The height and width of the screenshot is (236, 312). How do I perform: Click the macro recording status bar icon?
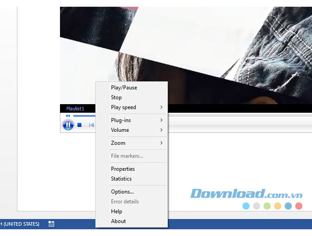[51, 224]
